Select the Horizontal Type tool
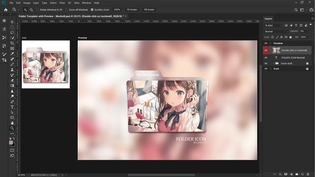This screenshot has width=315, height=177. pos(12,107)
